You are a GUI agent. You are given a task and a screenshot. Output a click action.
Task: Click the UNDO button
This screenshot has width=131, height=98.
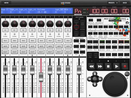114,42
